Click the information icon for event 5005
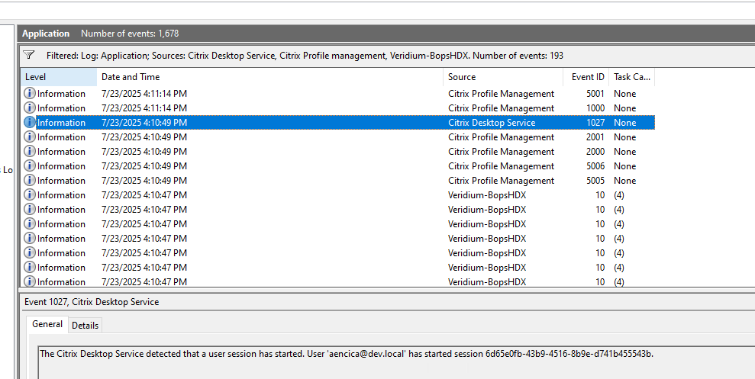This screenshot has height=379, width=755. (x=30, y=181)
